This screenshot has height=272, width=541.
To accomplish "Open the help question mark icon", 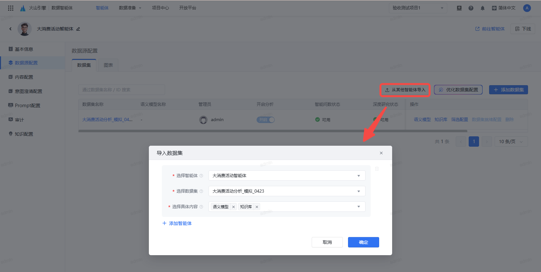I will click(x=471, y=8).
